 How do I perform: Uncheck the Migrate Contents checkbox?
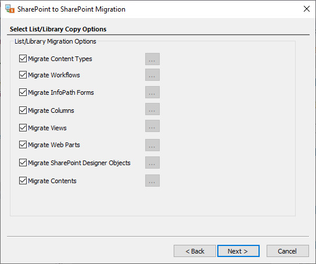(x=23, y=180)
